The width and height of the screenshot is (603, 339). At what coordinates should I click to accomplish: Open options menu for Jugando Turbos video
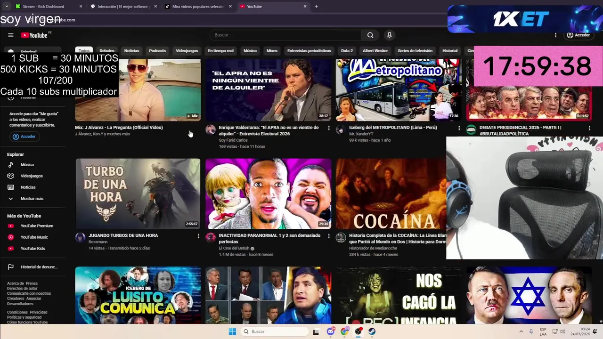pos(198,236)
